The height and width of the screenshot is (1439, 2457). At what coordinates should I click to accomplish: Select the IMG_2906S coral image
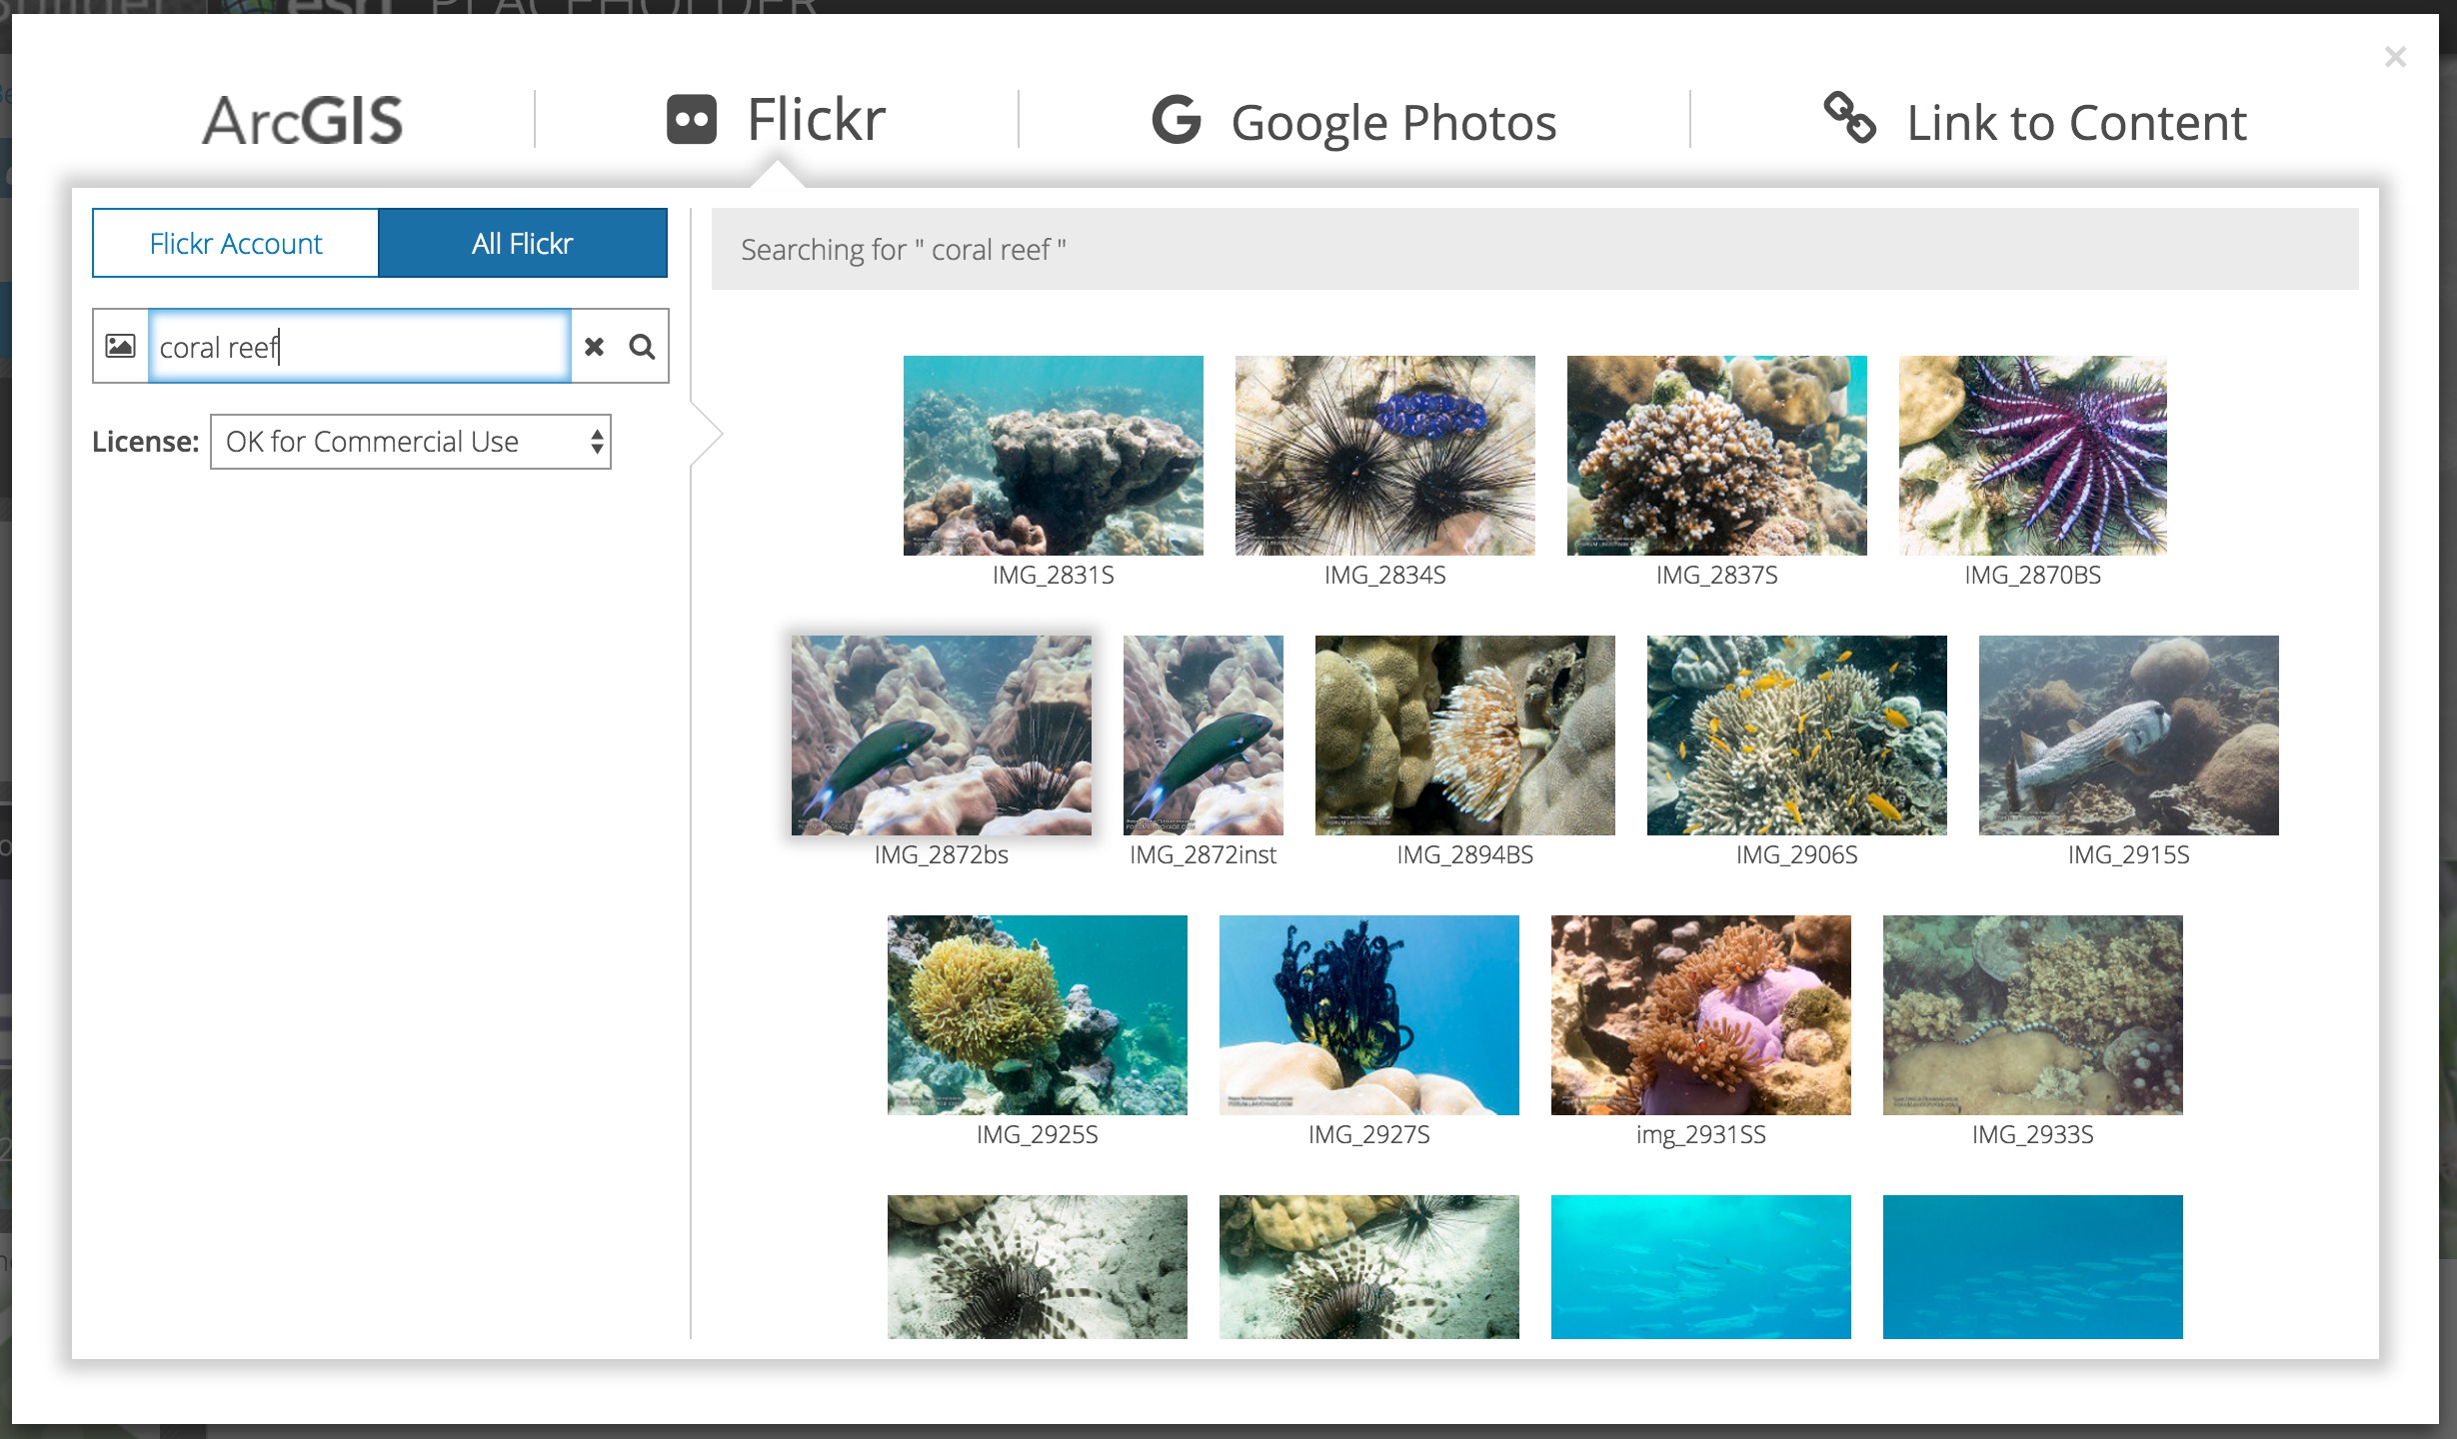coord(1796,735)
